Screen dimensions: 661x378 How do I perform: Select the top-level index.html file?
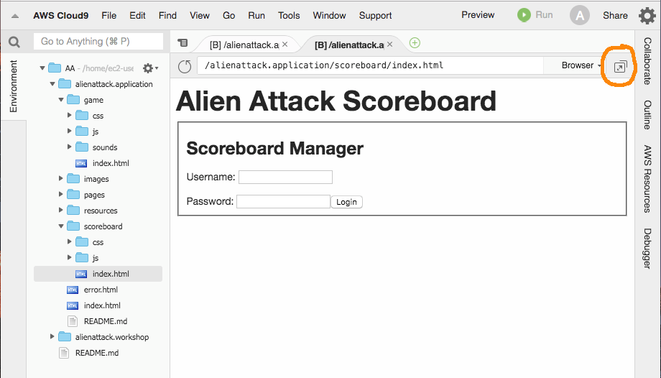tap(102, 305)
